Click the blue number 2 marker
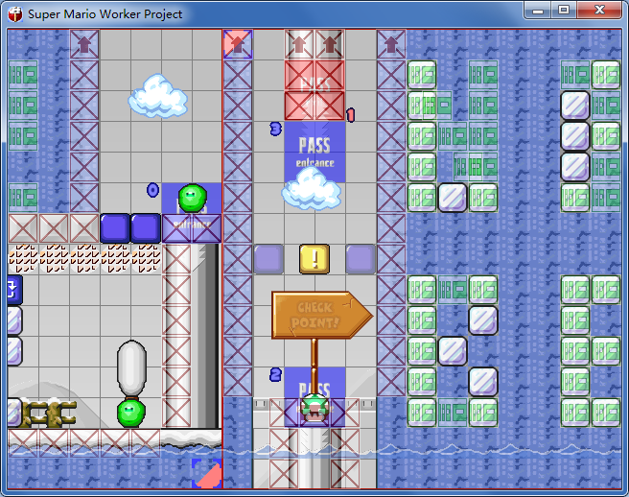This screenshot has width=629, height=497. [x=275, y=374]
